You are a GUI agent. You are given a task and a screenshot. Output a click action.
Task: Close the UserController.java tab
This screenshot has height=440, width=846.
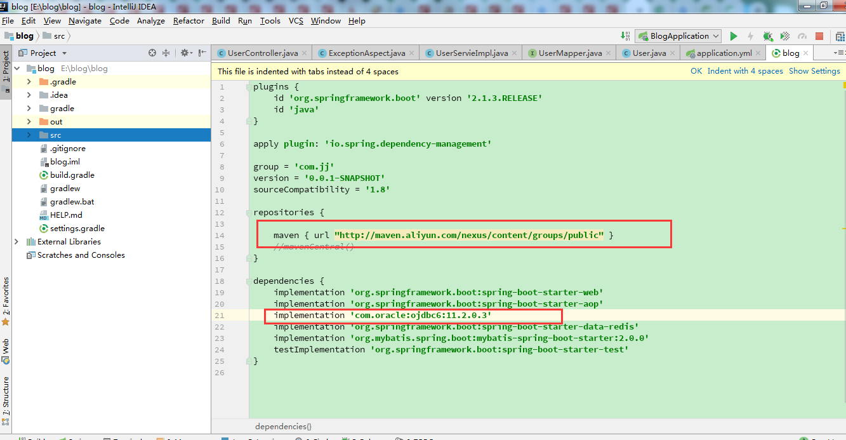tap(305, 53)
